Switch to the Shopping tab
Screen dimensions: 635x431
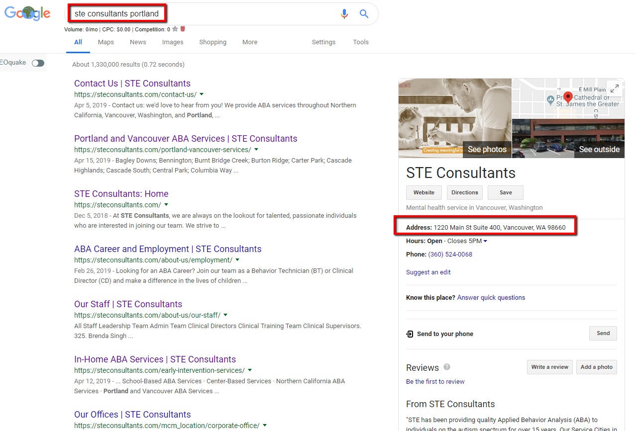pos(213,42)
